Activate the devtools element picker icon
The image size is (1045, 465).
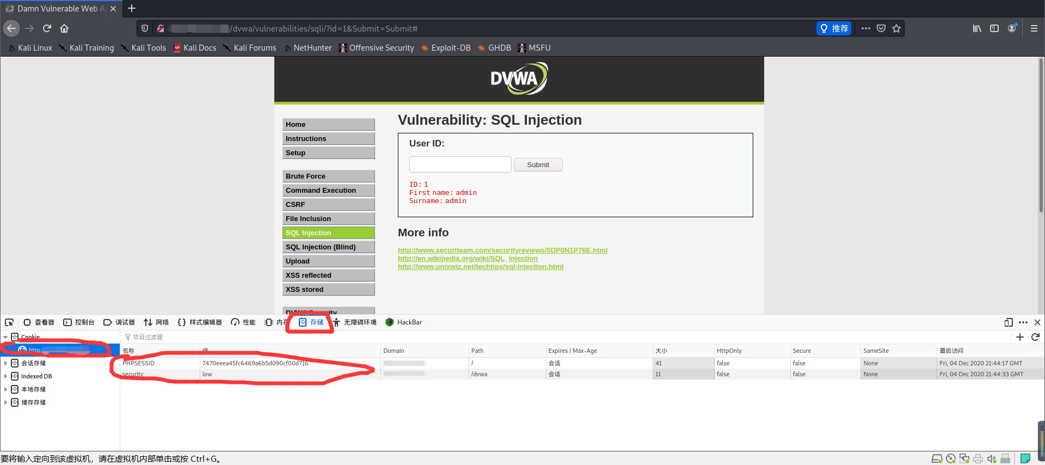point(9,322)
